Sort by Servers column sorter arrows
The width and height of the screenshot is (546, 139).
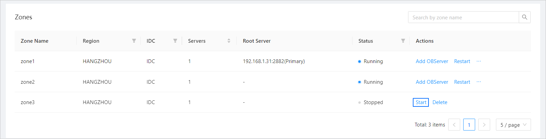[x=229, y=41]
